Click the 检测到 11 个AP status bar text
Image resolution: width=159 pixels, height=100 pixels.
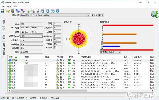24,98
